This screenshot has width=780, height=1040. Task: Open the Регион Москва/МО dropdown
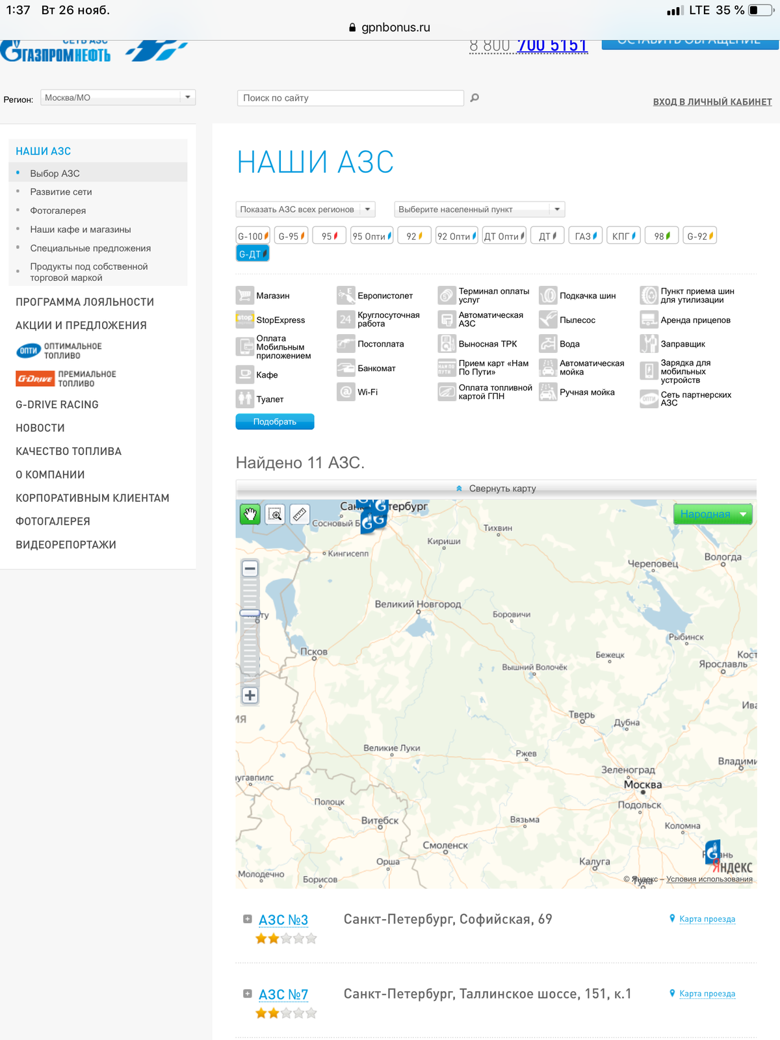point(118,97)
